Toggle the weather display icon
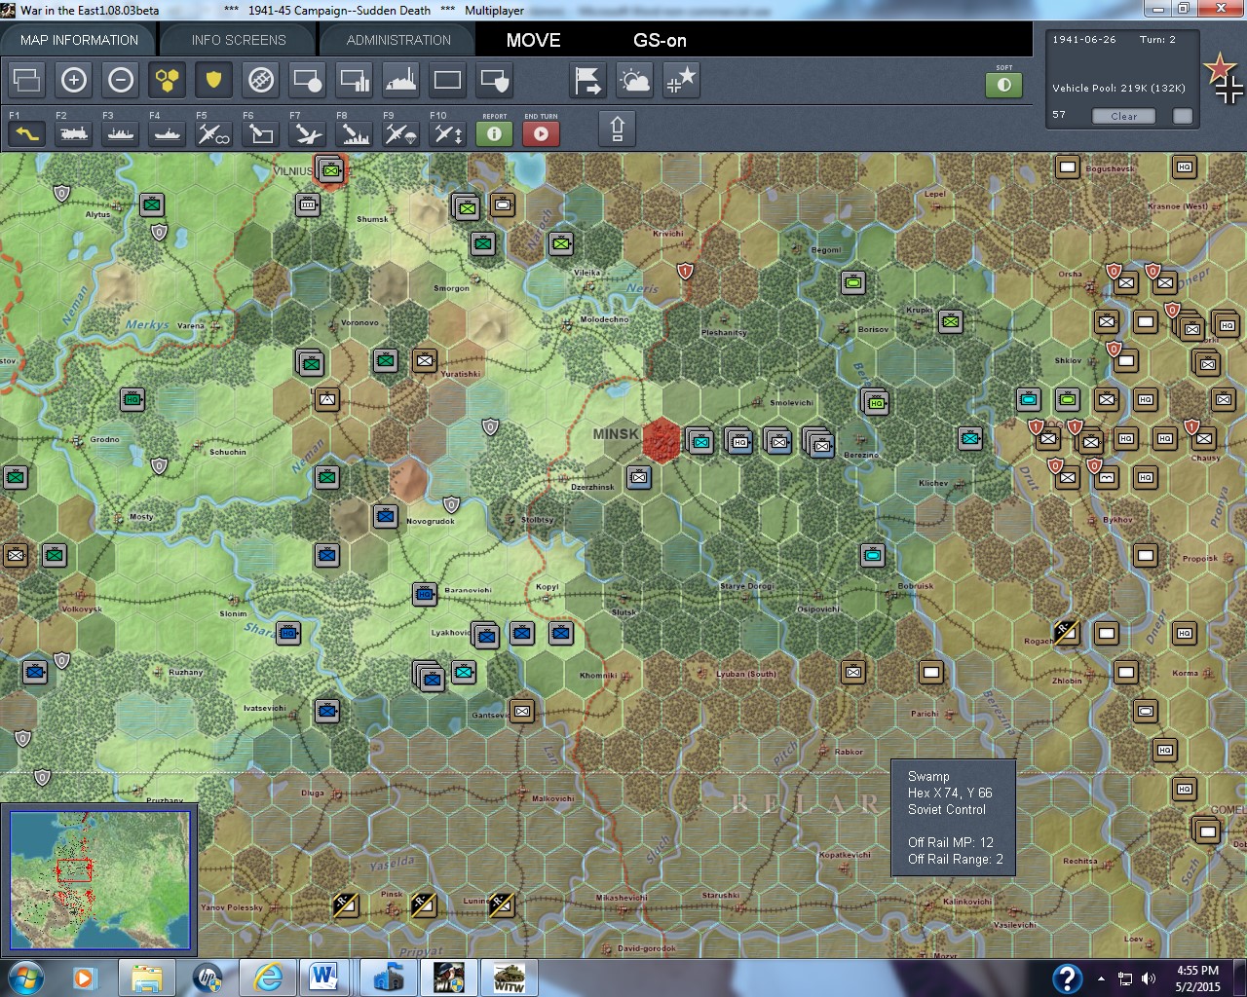1247x997 pixels. pos(635,80)
